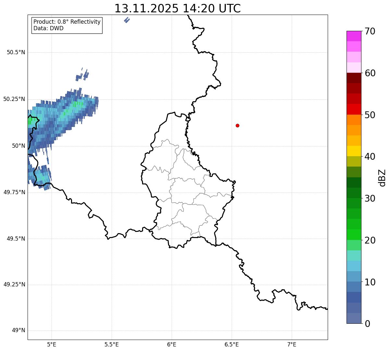Pick the bright red colorbar segment above 50
Screen dimensions: 390x351
(x=354, y=109)
